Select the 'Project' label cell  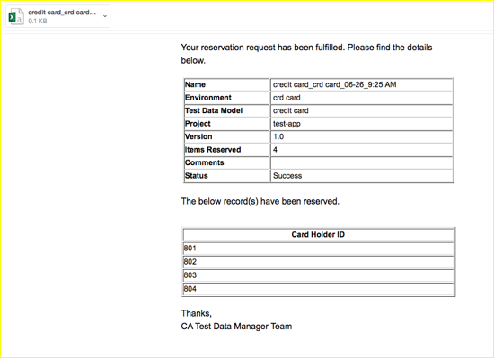point(227,124)
